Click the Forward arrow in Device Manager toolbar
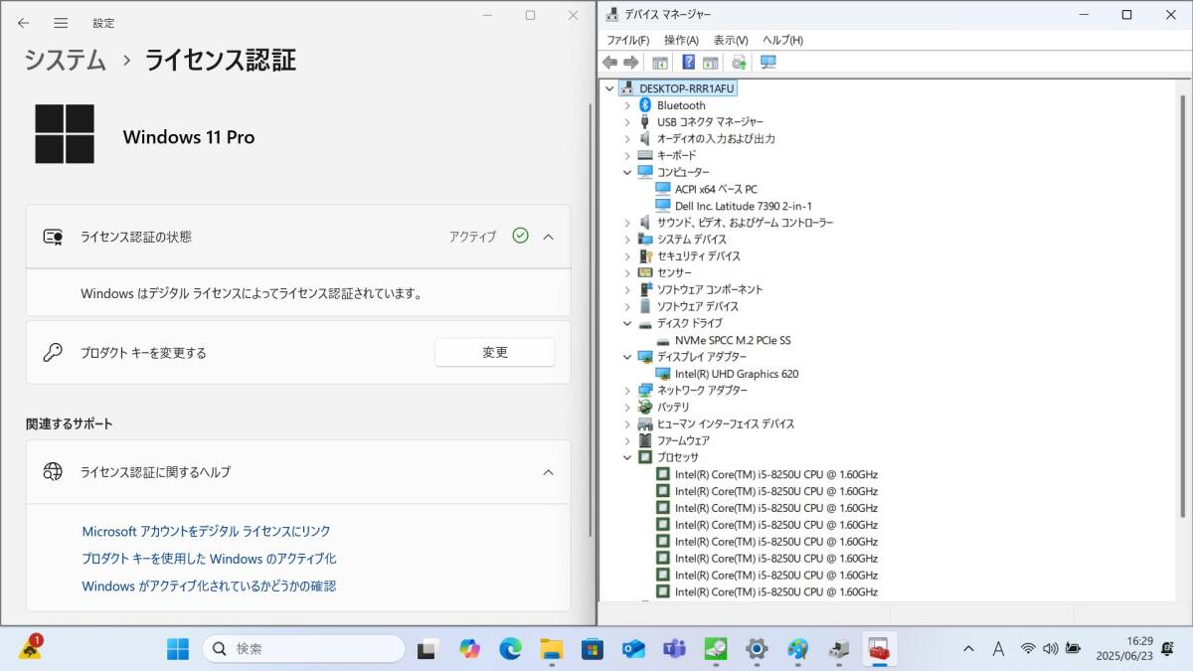Image resolution: width=1193 pixels, height=671 pixels. [x=631, y=63]
